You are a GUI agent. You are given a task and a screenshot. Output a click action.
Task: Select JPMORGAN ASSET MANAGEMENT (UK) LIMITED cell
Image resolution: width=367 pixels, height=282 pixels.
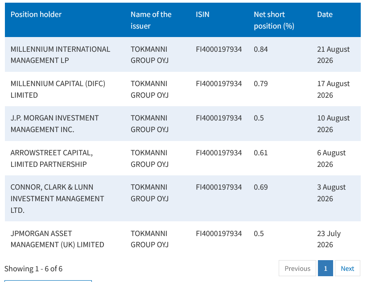(x=57, y=239)
